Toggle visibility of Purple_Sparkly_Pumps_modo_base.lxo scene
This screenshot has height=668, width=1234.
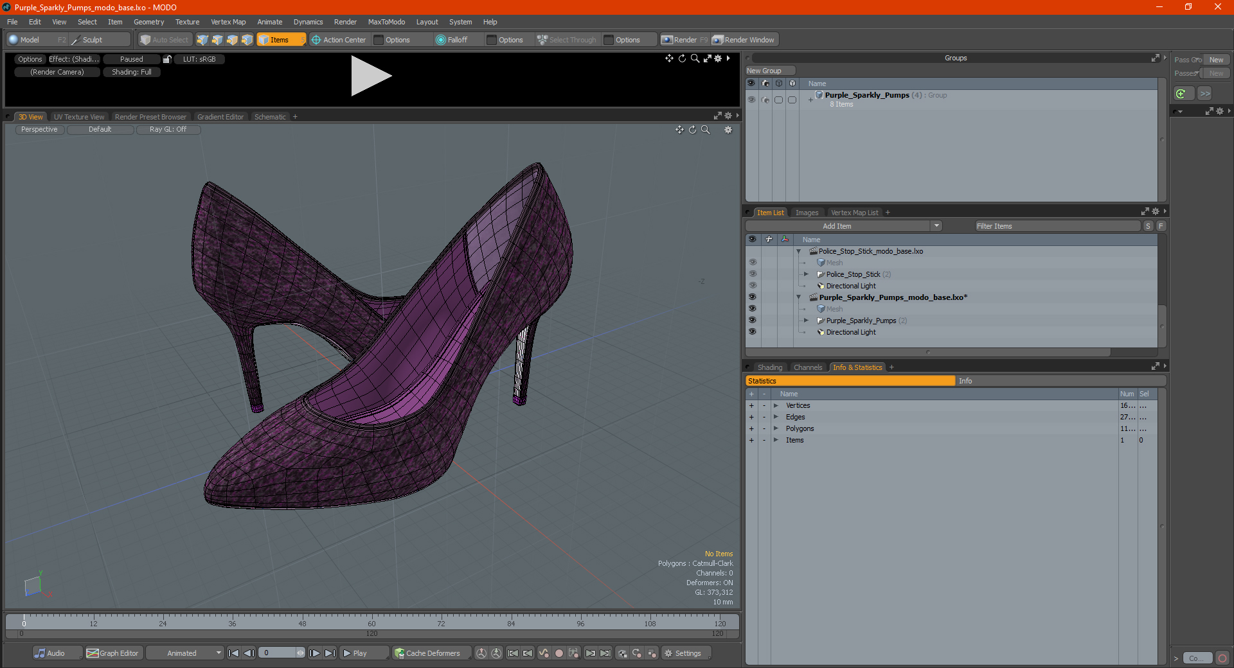(x=753, y=297)
